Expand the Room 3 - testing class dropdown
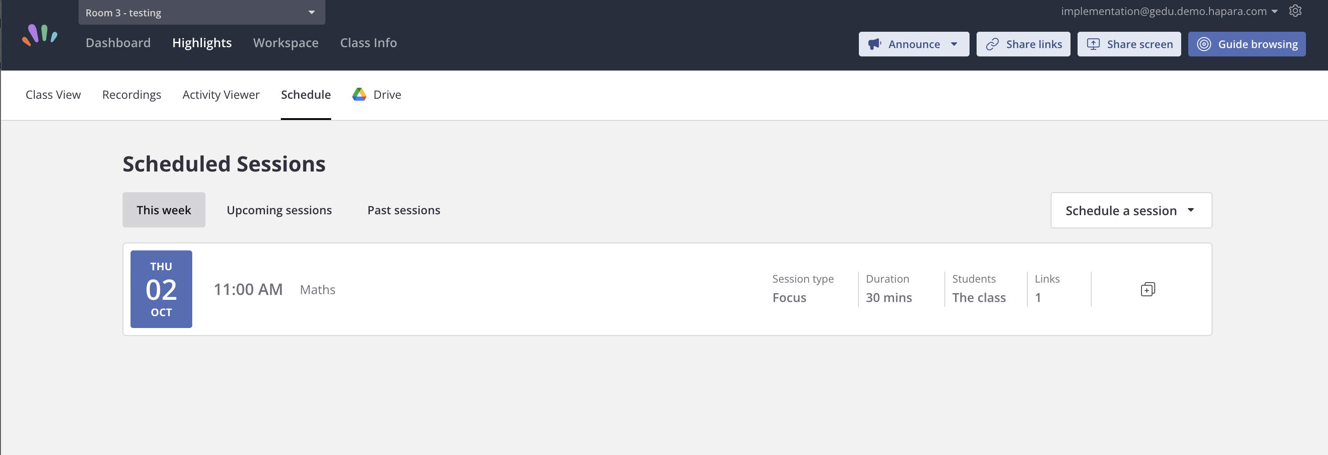The image size is (1328, 455). point(201,12)
